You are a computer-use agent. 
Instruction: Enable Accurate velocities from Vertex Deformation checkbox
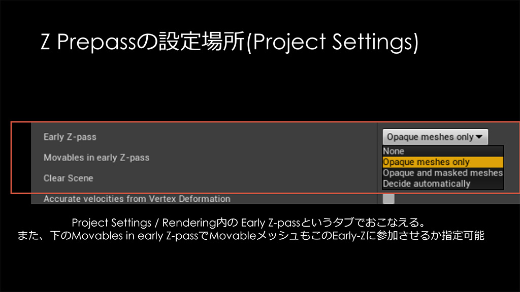pos(388,199)
